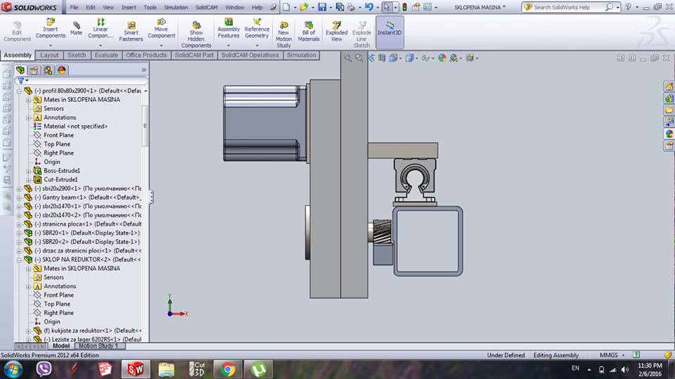
Task: Expand the Boss-Extrude1 tree node
Action: (29, 171)
